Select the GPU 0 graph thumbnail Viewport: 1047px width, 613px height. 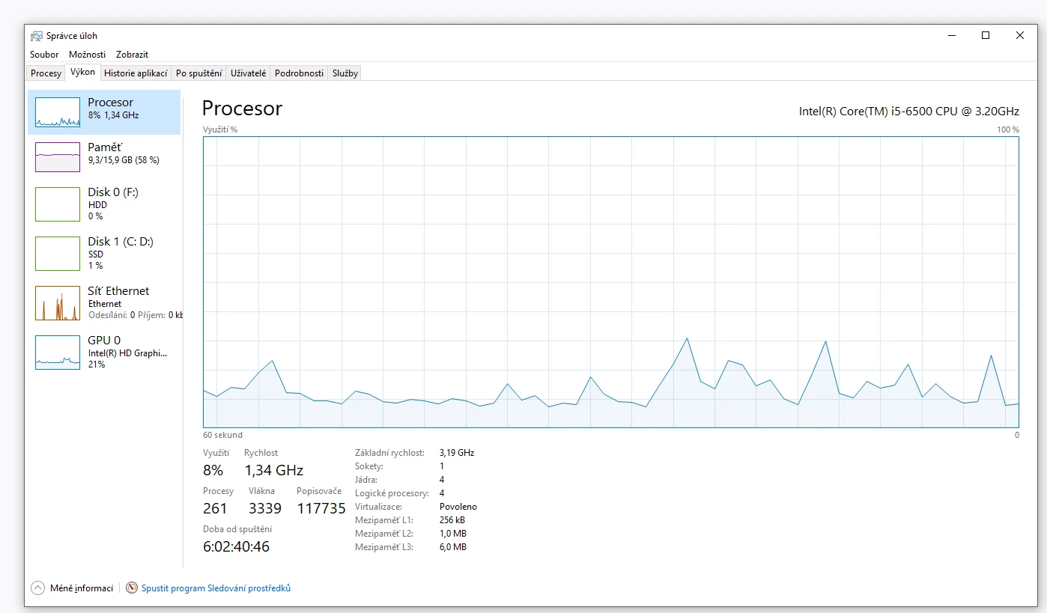coord(58,353)
